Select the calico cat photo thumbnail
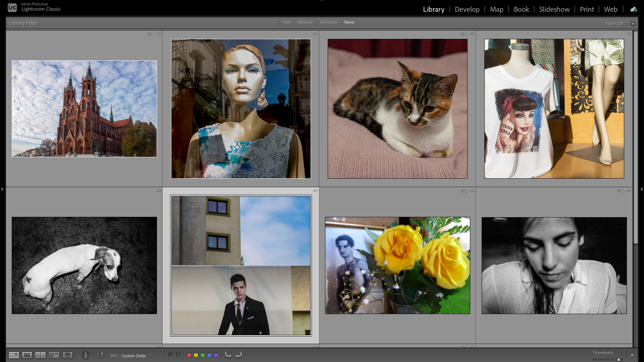This screenshot has width=644, height=362. pyautogui.click(x=397, y=109)
